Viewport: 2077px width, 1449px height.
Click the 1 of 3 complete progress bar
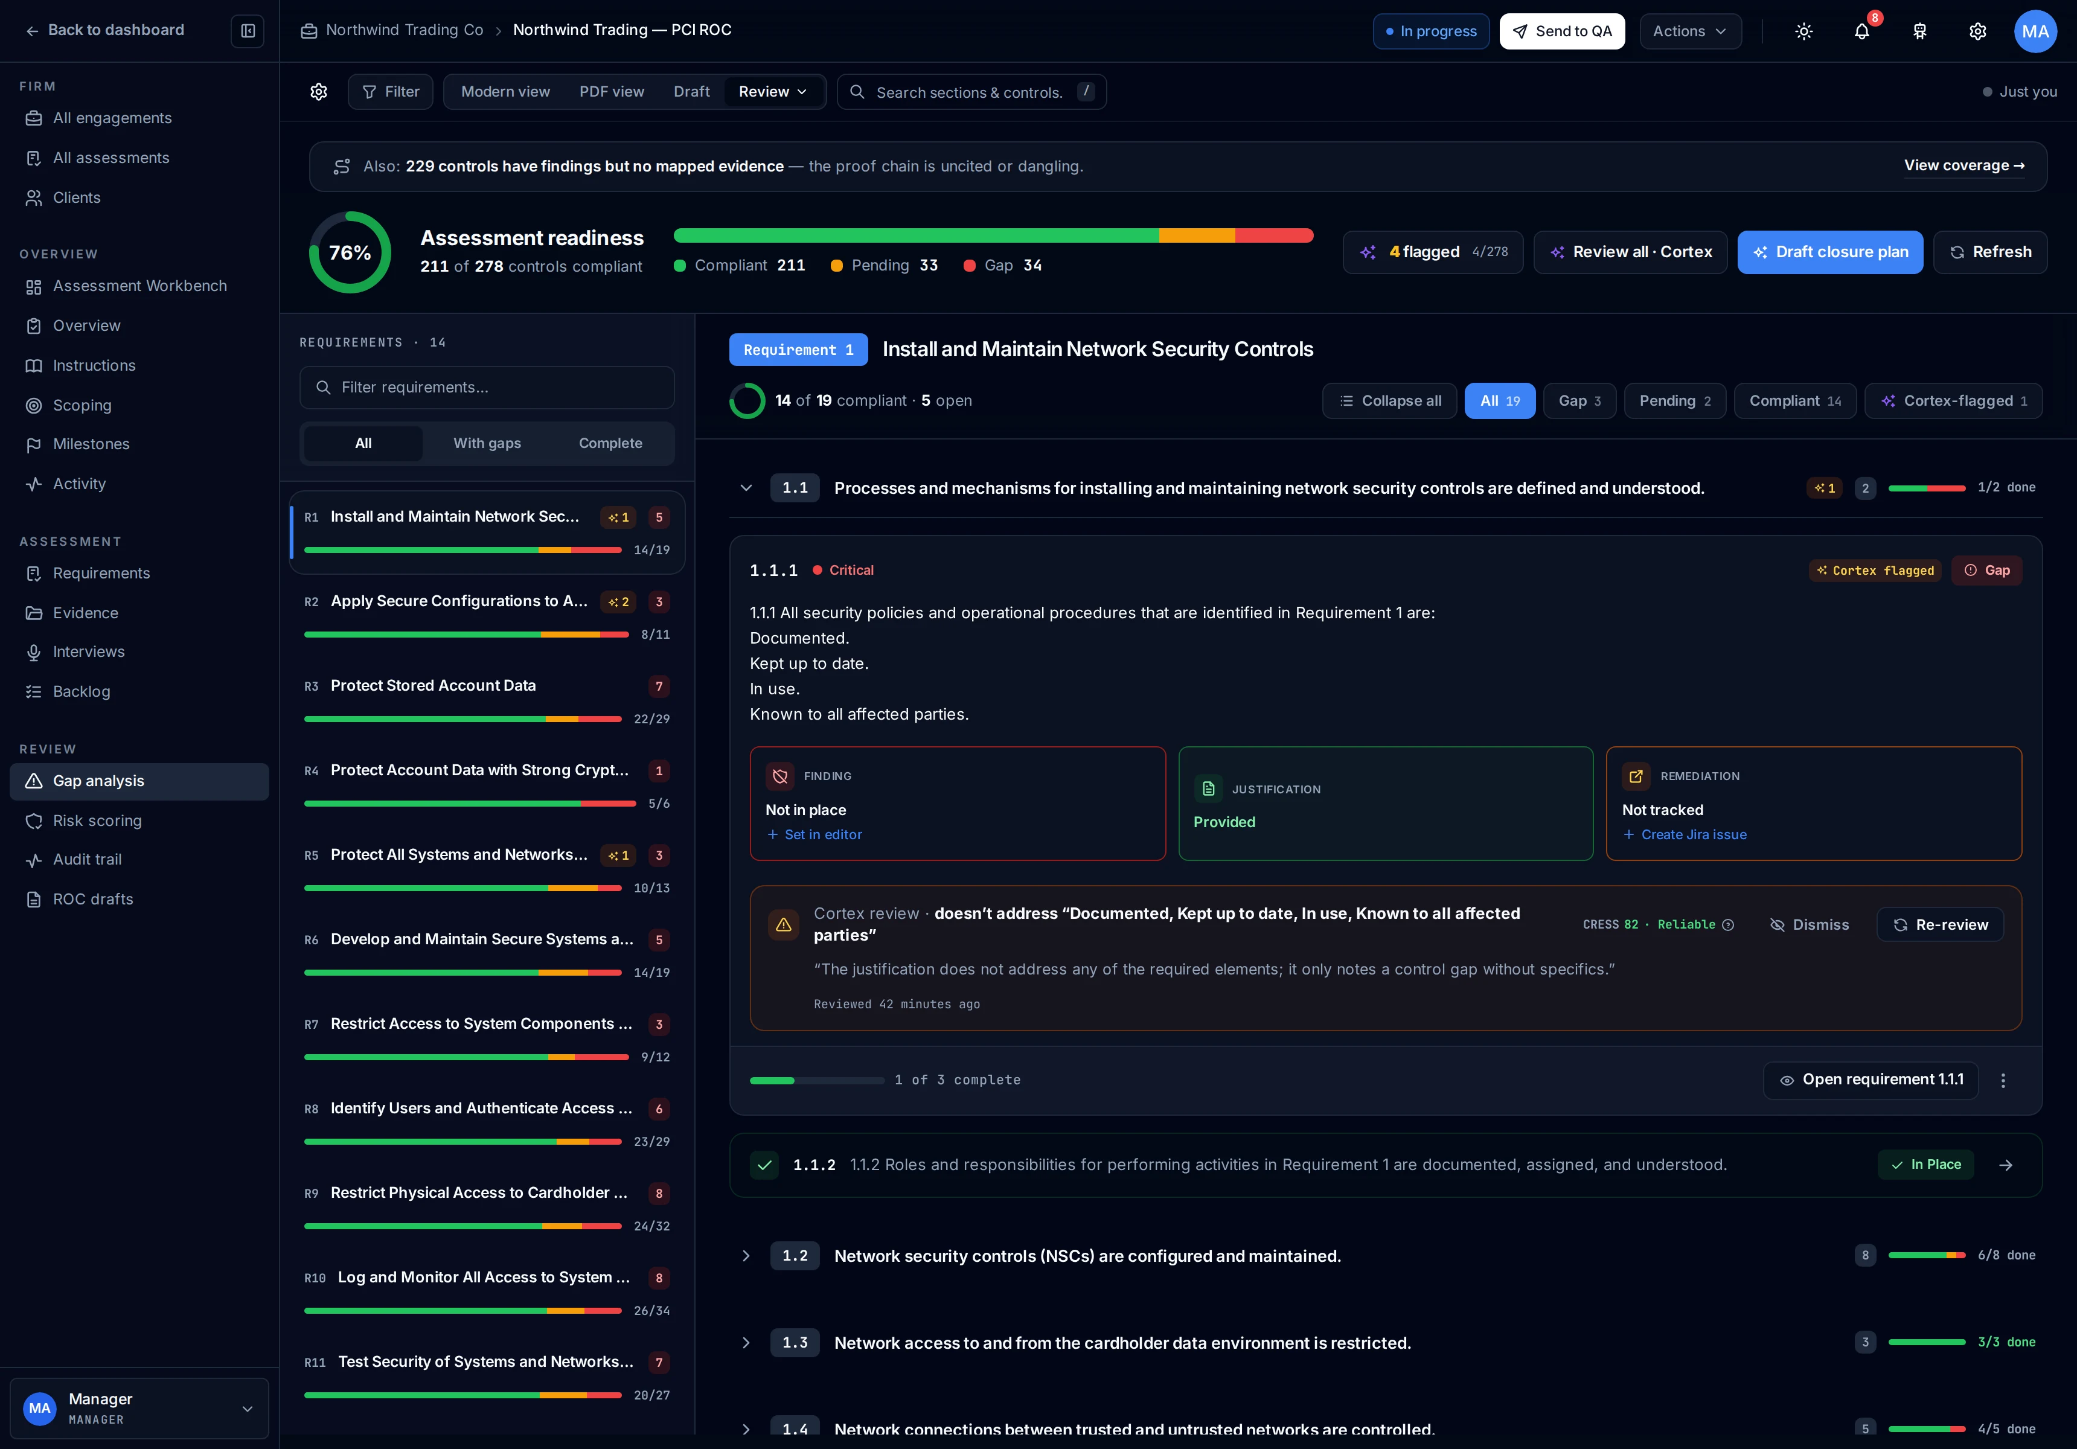tap(817, 1080)
